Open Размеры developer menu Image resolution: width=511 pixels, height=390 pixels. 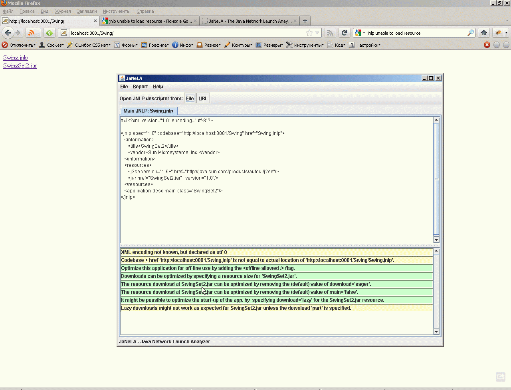(269, 45)
